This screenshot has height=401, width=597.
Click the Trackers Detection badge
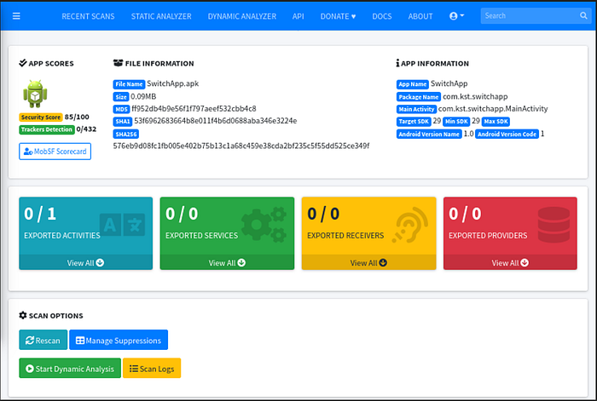(x=46, y=129)
